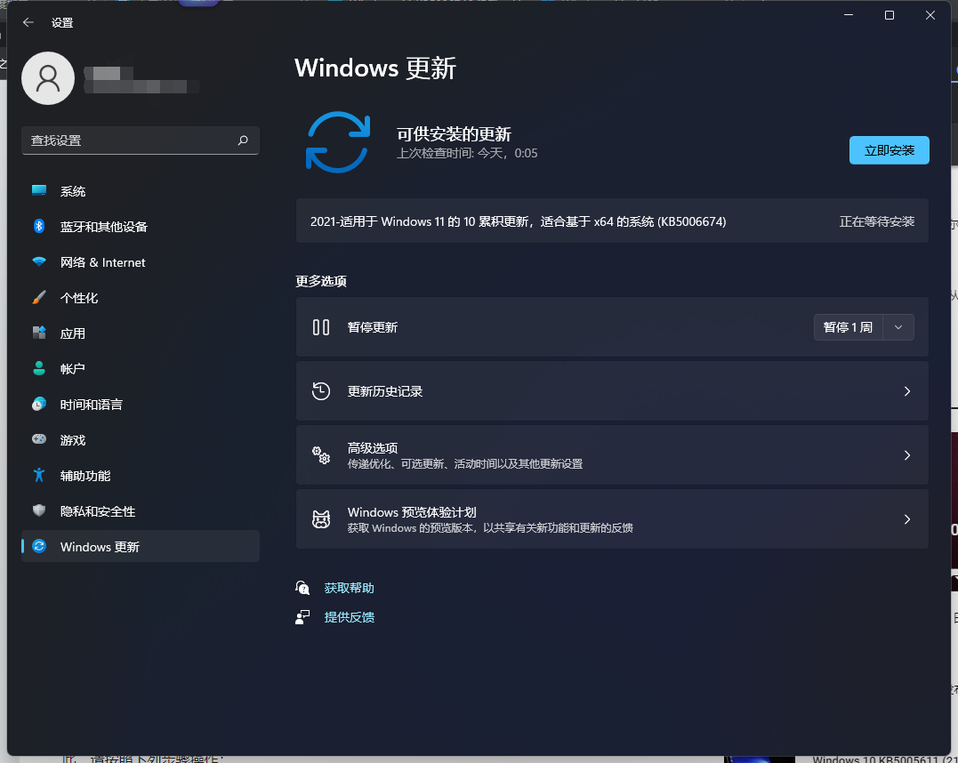Click the Windows 更新 sync icon in sidebar
The image size is (958, 763).
tap(39, 546)
